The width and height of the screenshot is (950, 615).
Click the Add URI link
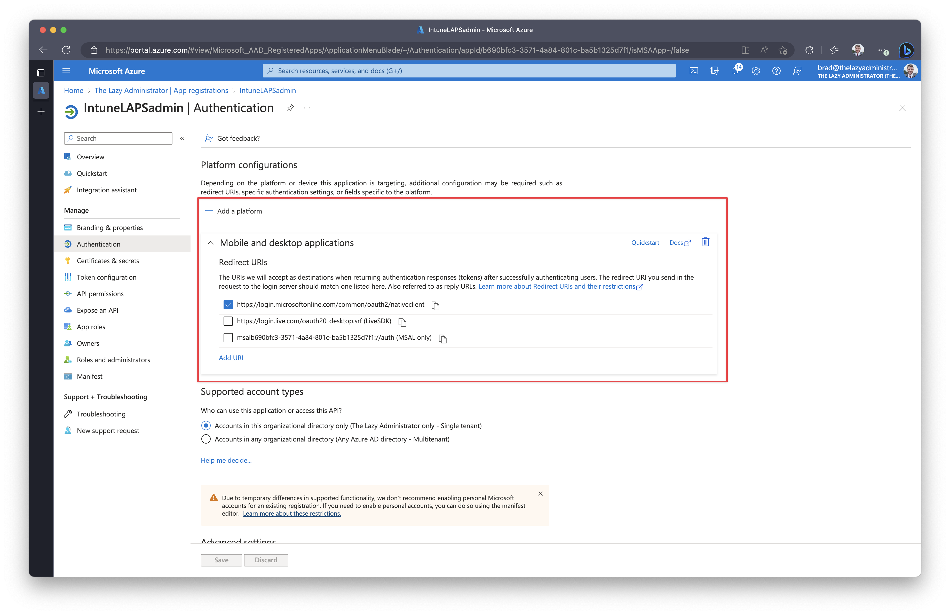click(231, 358)
